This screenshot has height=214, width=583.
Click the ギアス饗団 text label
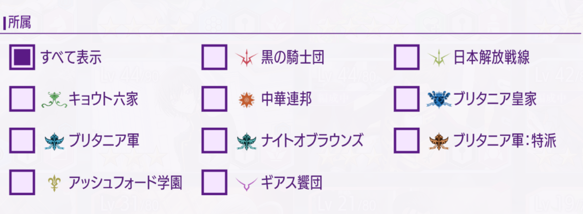point(291,182)
